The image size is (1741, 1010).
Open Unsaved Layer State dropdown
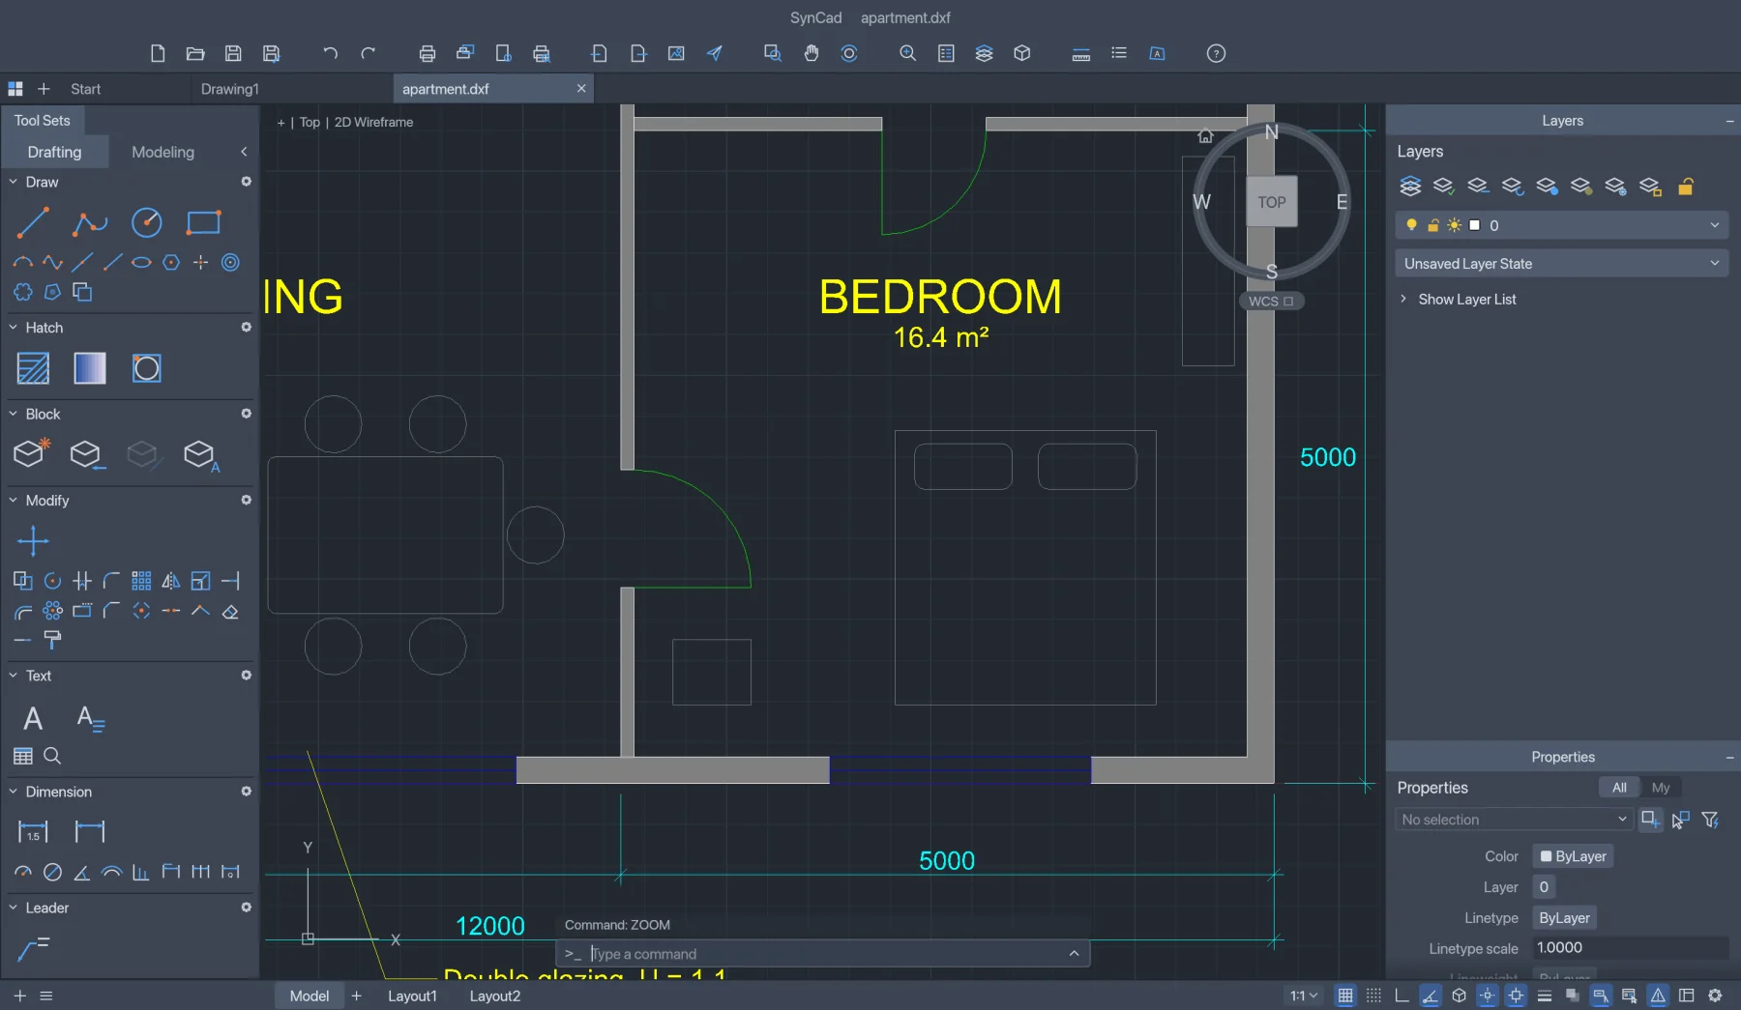pos(1561,264)
